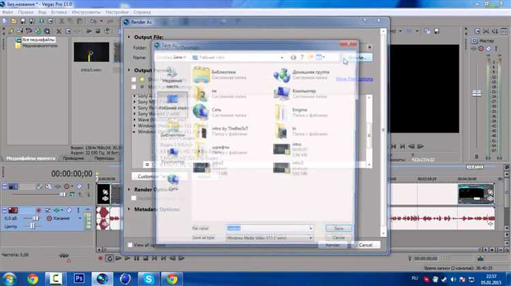Expand the Metadata Options section
511x286 pixels.
pos(129,209)
